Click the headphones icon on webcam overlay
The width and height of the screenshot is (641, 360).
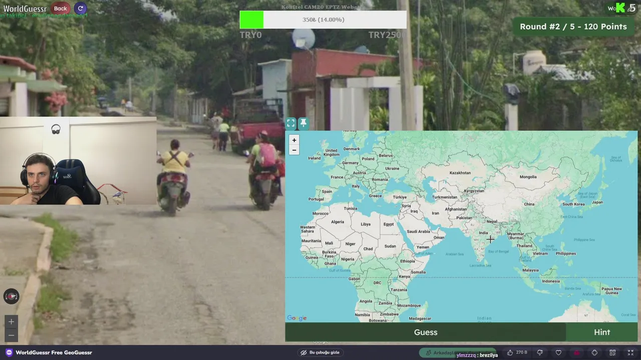pos(56,129)
